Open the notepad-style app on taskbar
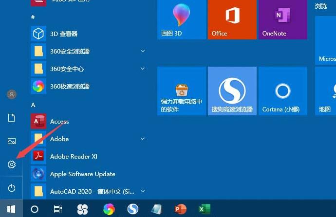The width and height of the screenshot is (336, 217). (x=157, y=209)
